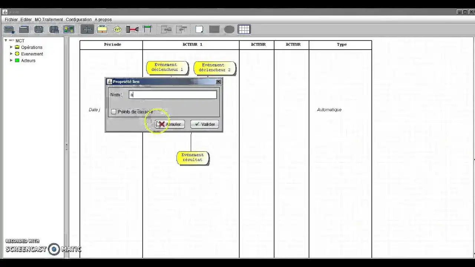
Task: Pick the red link connector tool
Action: coord(132,29)
